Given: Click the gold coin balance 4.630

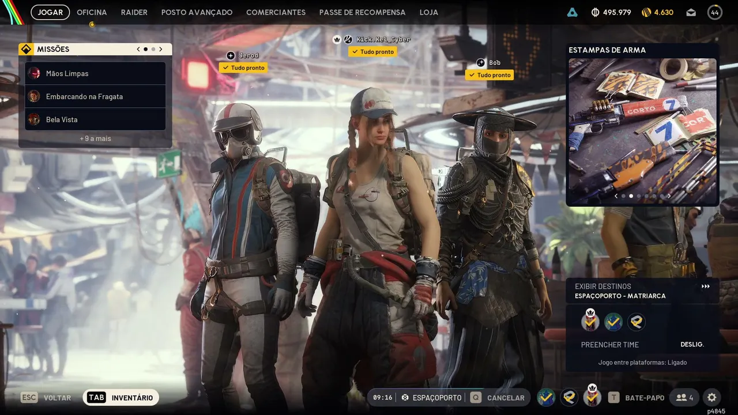Looking at the screenshot, I should coord(657,12).
